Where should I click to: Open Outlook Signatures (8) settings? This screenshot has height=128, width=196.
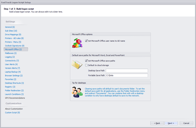pyautogui.click(x=15, y=46)
